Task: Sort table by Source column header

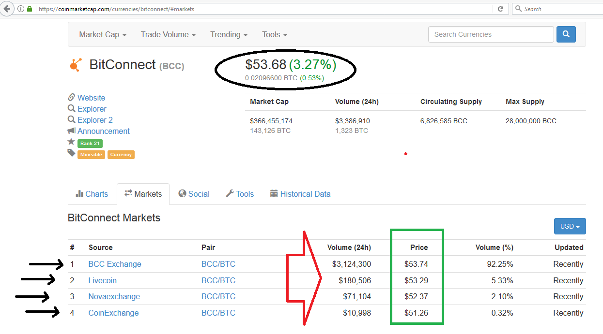Action: [100, 247]
